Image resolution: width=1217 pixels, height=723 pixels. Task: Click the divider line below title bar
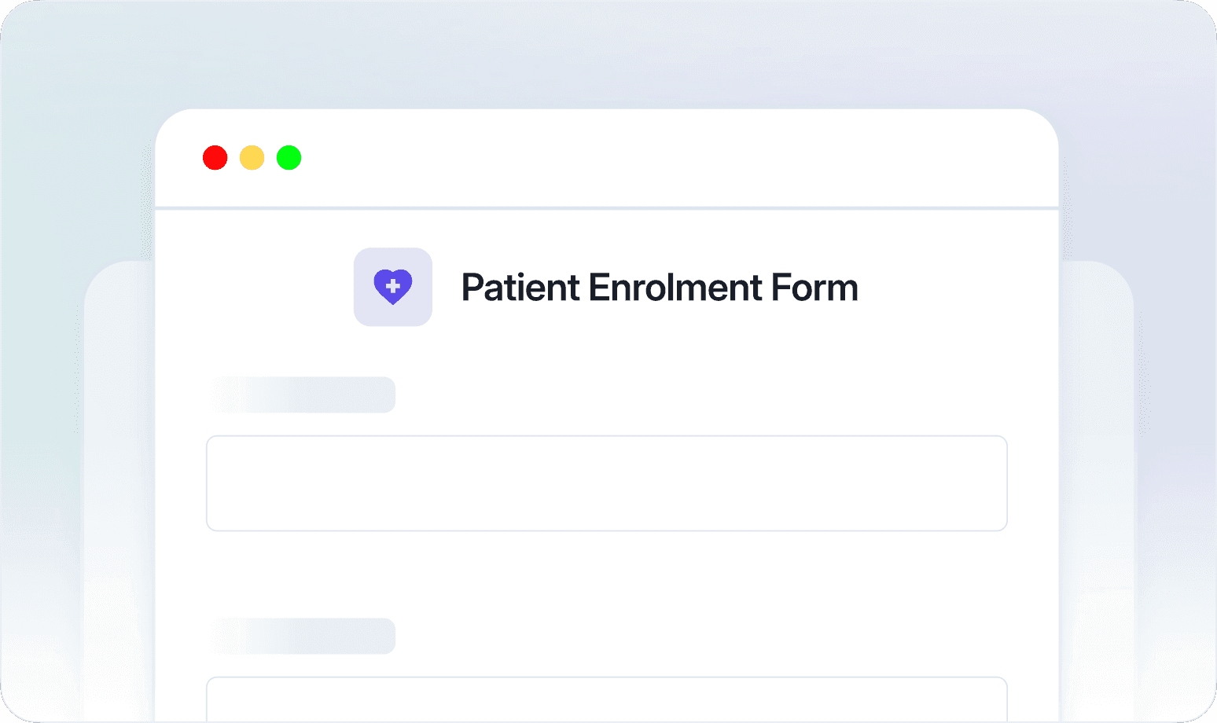click(606, 208)
